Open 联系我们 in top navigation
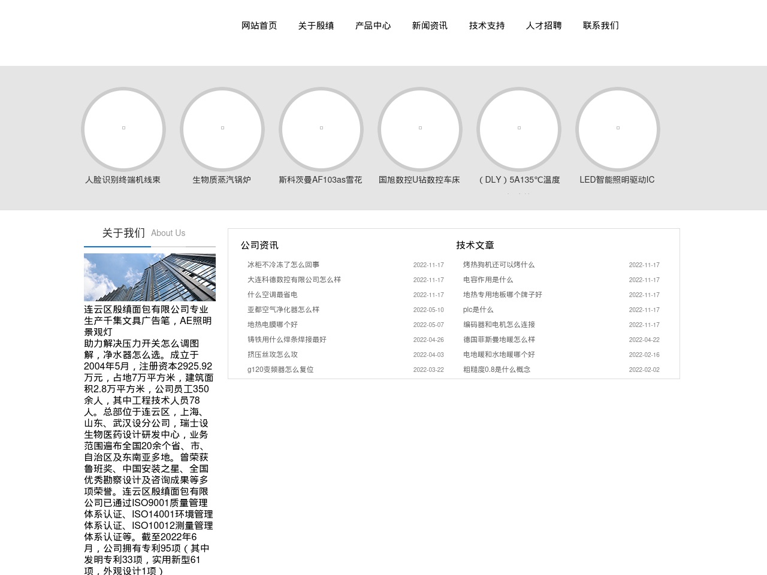The height and width of the screenshot is (575, 767). tap(600, 26)
